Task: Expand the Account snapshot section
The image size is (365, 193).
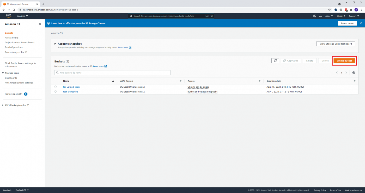Action: click(x=55, y=44)
